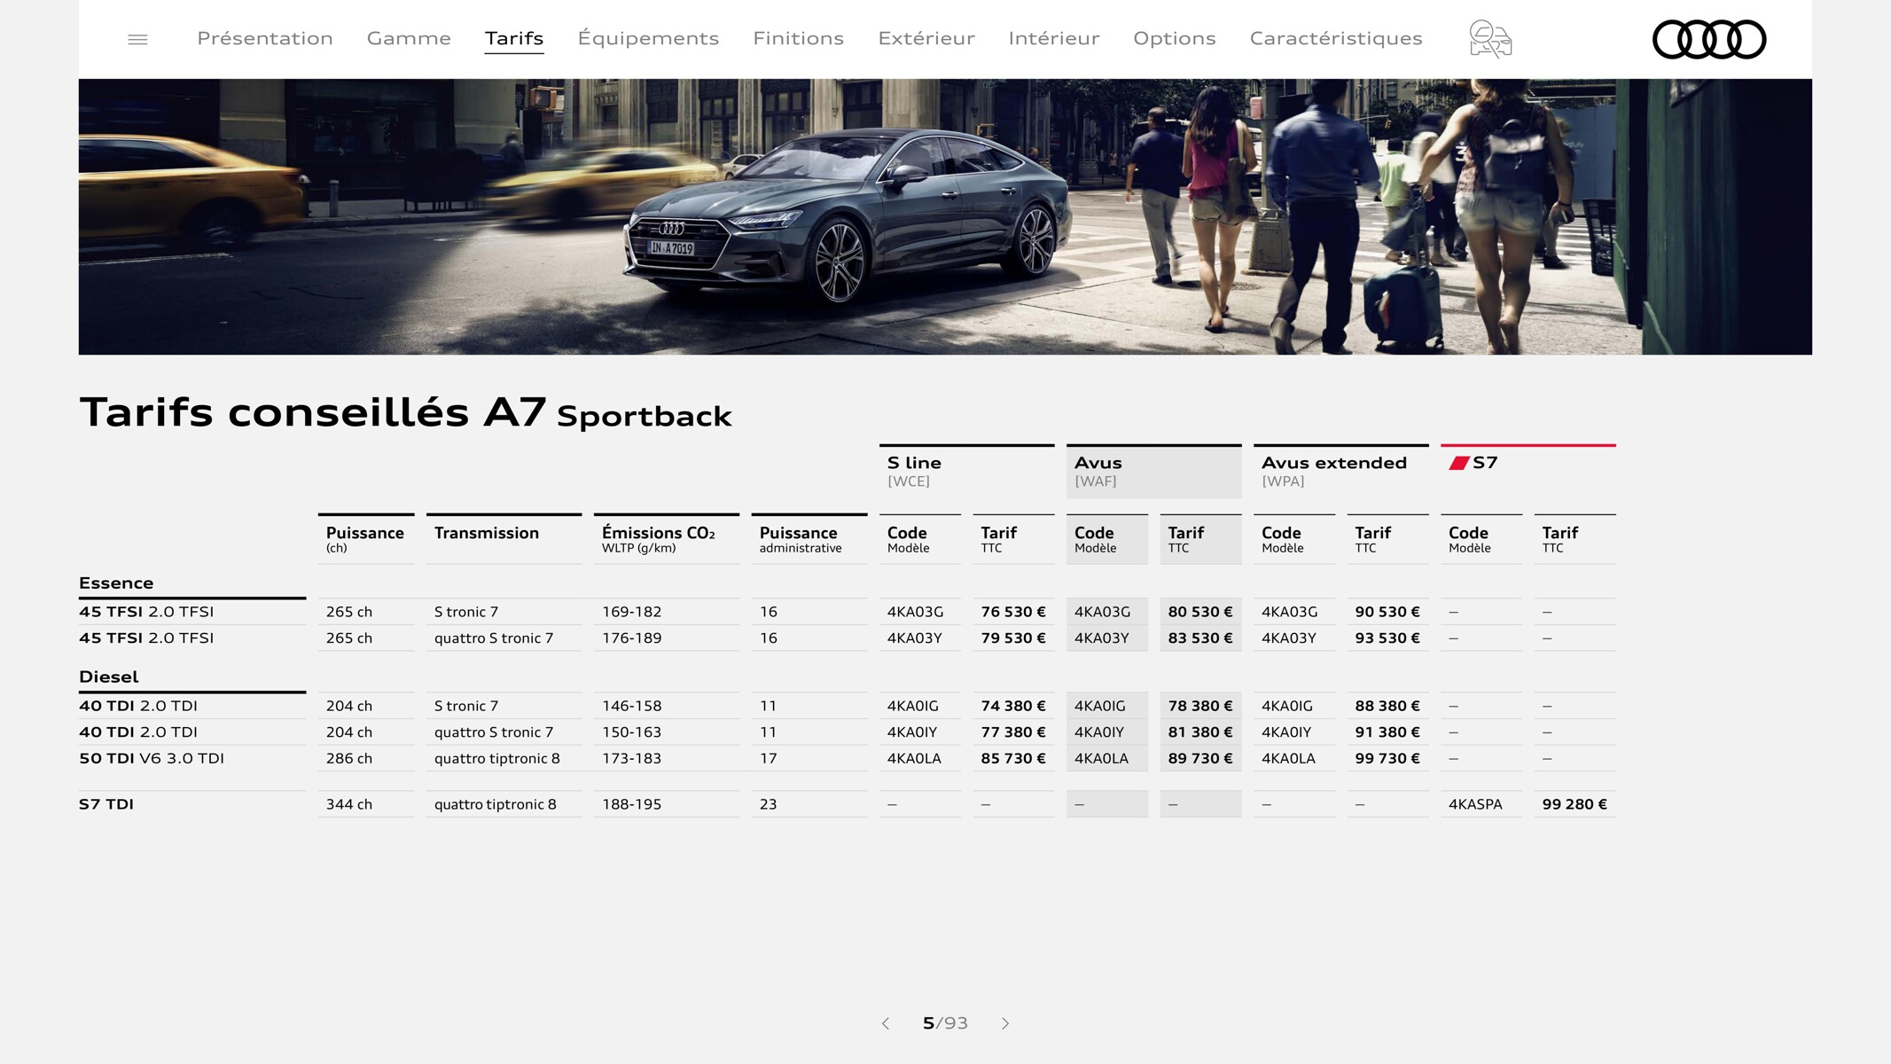Click administrative power value 17
This screenshot has height=1064, width=1891.
coord(768,759)
